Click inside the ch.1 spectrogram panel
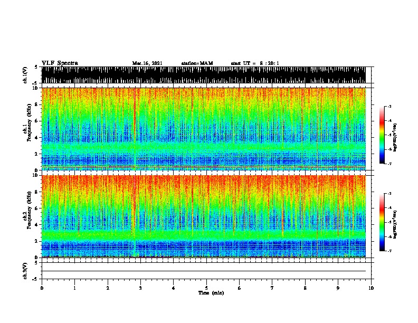The width and height of the screenshot is (418, 323). coord(204,129)
